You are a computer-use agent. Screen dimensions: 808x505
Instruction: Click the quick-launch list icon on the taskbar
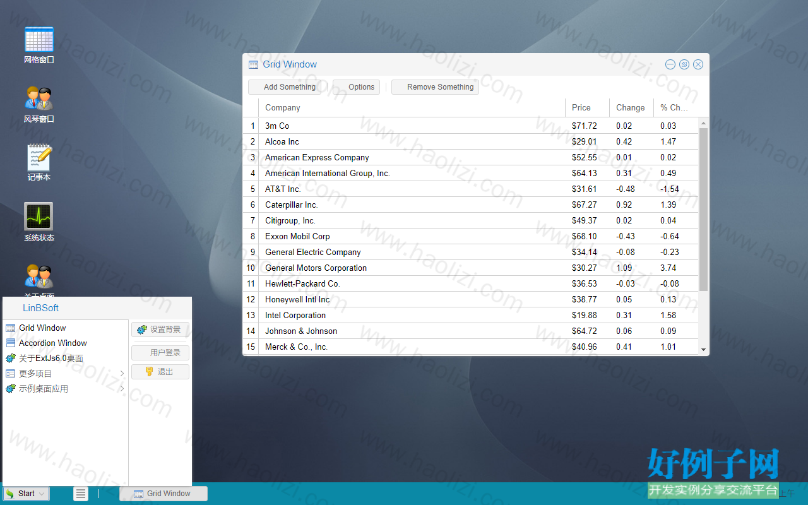(81, 494)
